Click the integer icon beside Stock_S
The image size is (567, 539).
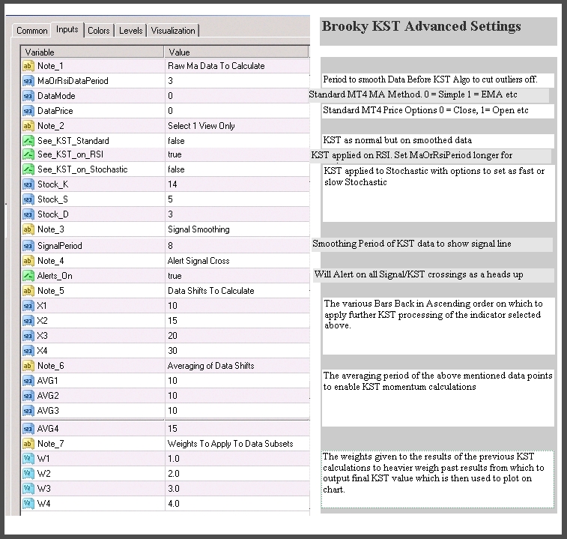point(28,199)
